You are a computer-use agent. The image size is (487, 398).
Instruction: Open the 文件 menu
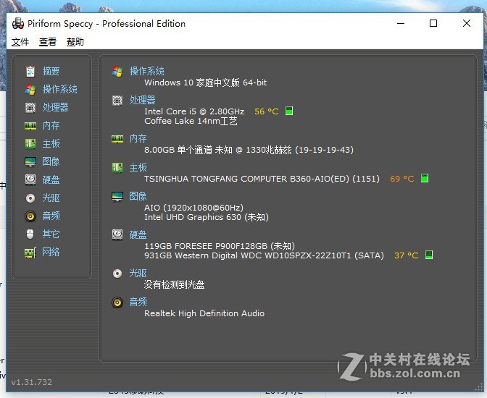(20, 41)
